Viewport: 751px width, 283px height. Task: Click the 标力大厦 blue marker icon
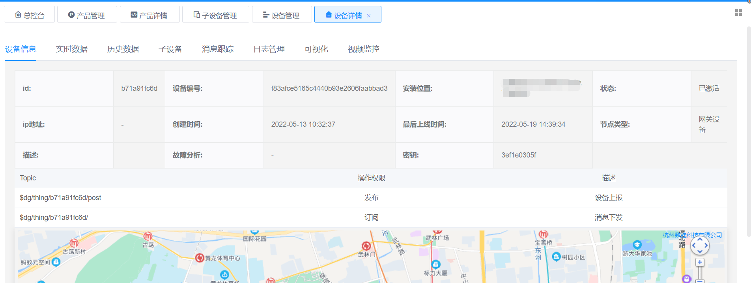(x=436, y=264)
